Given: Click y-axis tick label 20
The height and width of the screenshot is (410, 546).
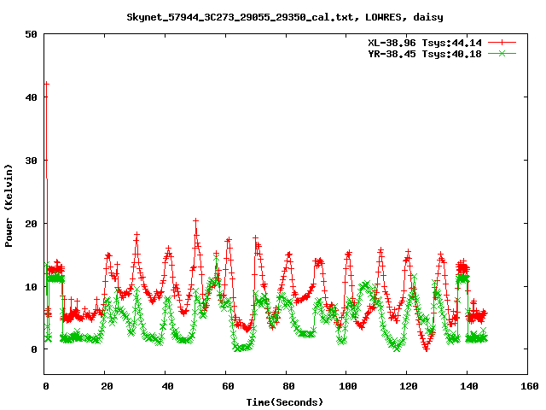Looking at the screenshot, I should click(32, 224).
